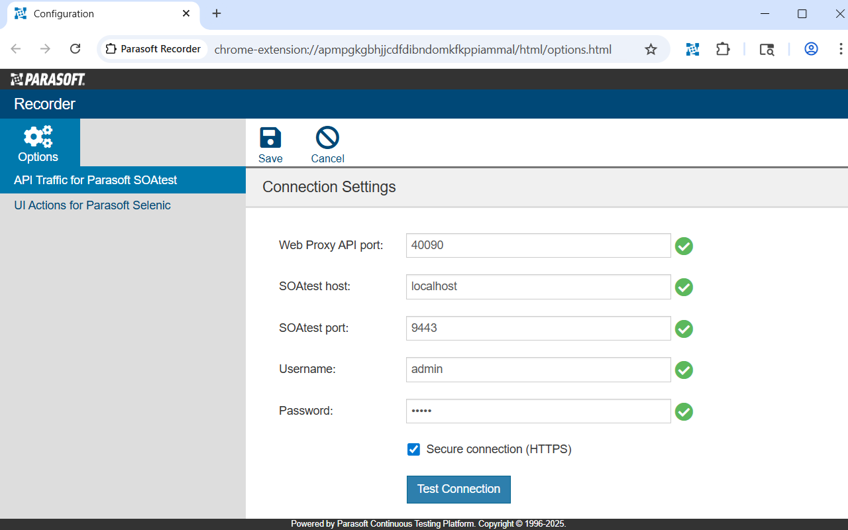Viewport: 848px width, 530px height.
Task: Click green checkmark beside Web Proxy API port
Action: (x=684, y=246)
